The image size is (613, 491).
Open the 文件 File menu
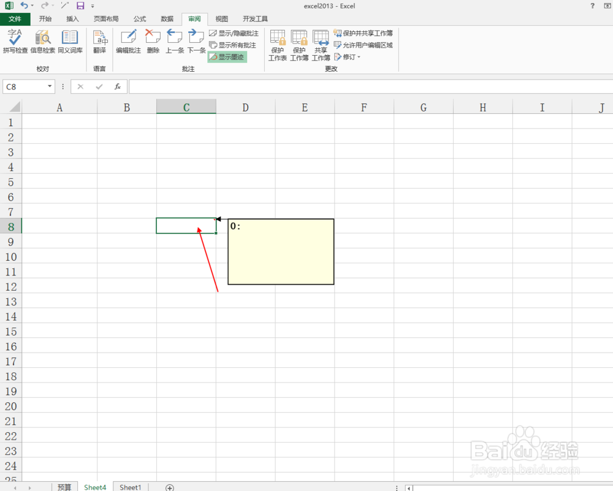pyautogui.click(x=15, y=18)
